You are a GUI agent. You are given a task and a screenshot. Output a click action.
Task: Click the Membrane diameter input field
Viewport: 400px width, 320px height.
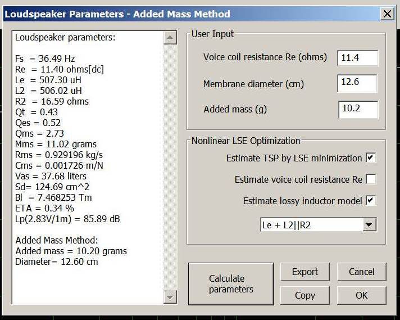click(357, 83)
